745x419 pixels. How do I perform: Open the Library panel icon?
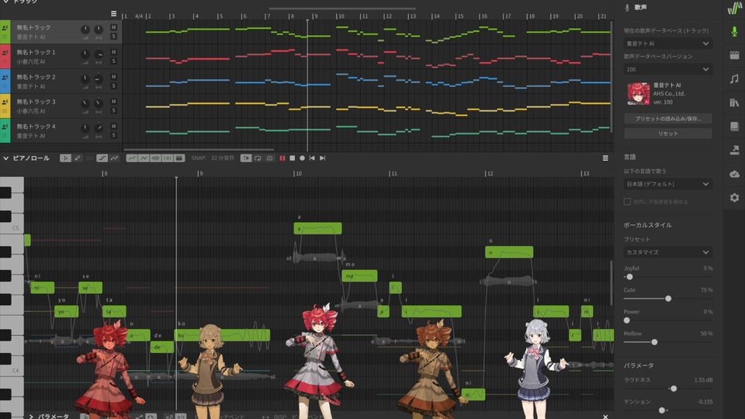point(734,102)
